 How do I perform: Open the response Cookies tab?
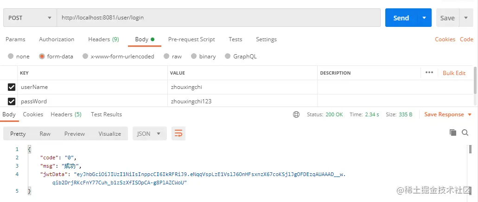click(33, 114)
